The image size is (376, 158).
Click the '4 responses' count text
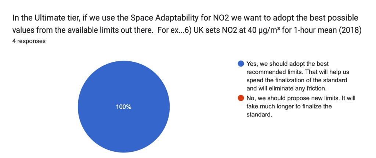pyautogui.click(x=29, y=41)
